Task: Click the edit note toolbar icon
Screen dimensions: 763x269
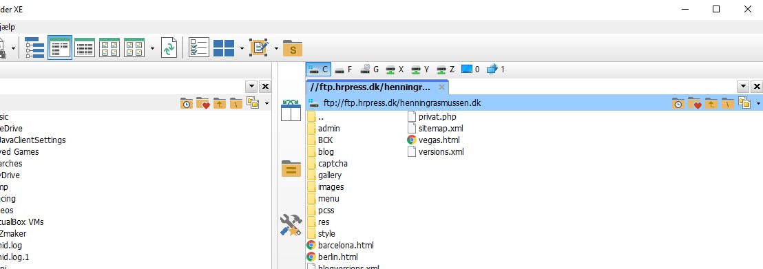Action: (260, 47)
